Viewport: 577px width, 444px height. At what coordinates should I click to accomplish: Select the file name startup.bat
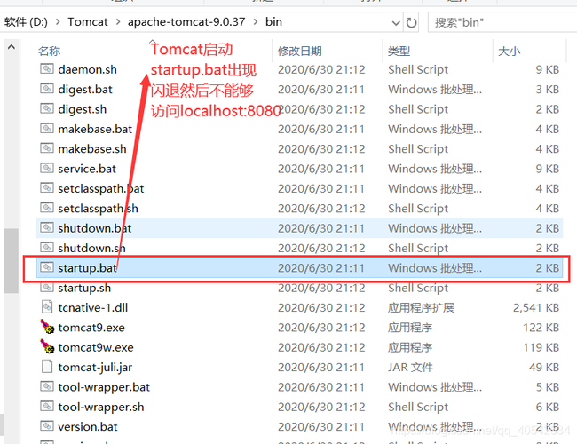(x=87, y=268)
